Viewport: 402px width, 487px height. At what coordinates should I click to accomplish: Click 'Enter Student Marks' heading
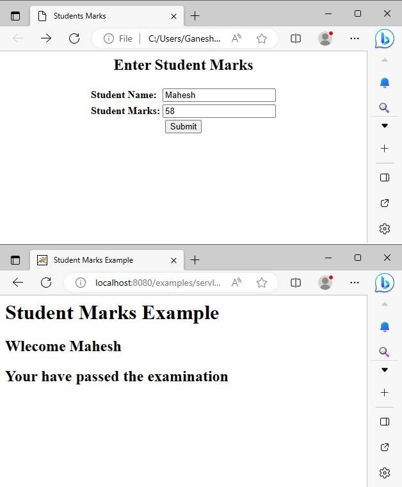(183, 65)
